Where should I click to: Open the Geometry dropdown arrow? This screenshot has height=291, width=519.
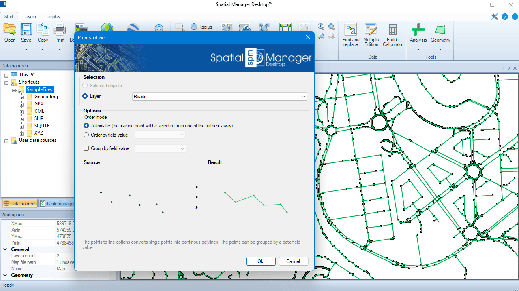coord(440,50)
